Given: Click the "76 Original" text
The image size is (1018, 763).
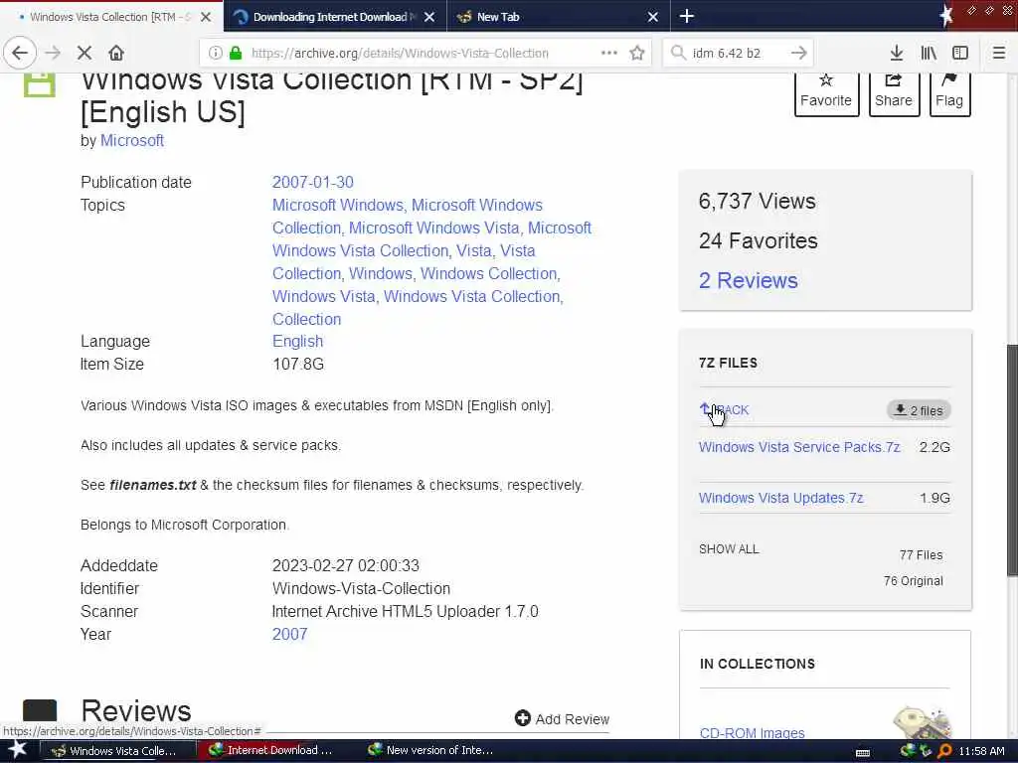Looking at the screenshot, I should point(914,581).
